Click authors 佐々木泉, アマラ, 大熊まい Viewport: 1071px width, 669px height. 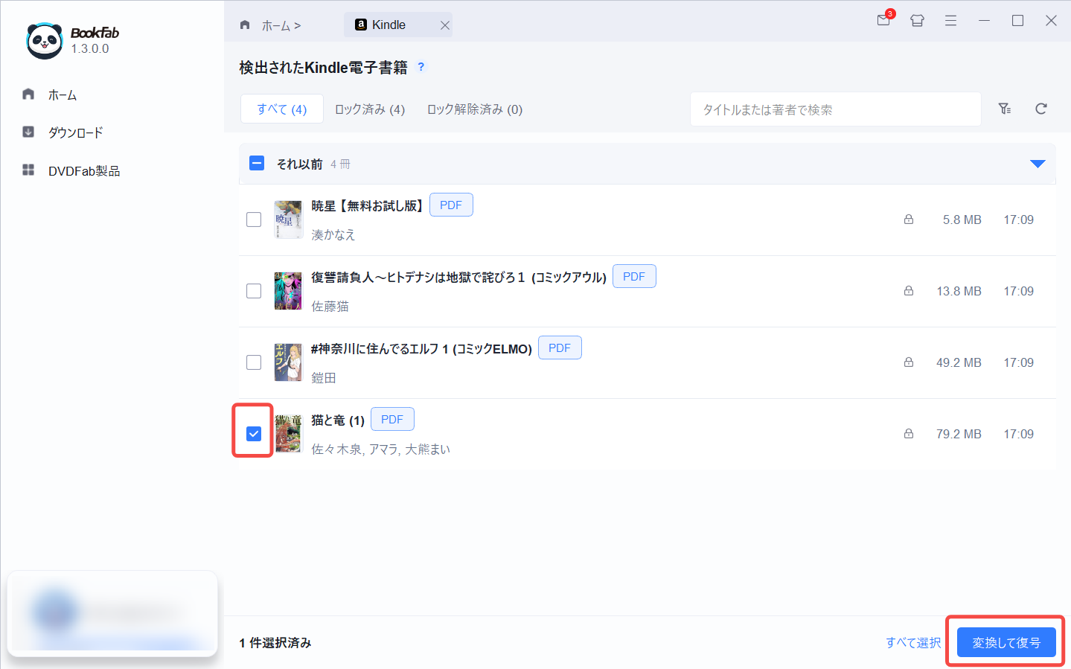[x=380, y=449]
